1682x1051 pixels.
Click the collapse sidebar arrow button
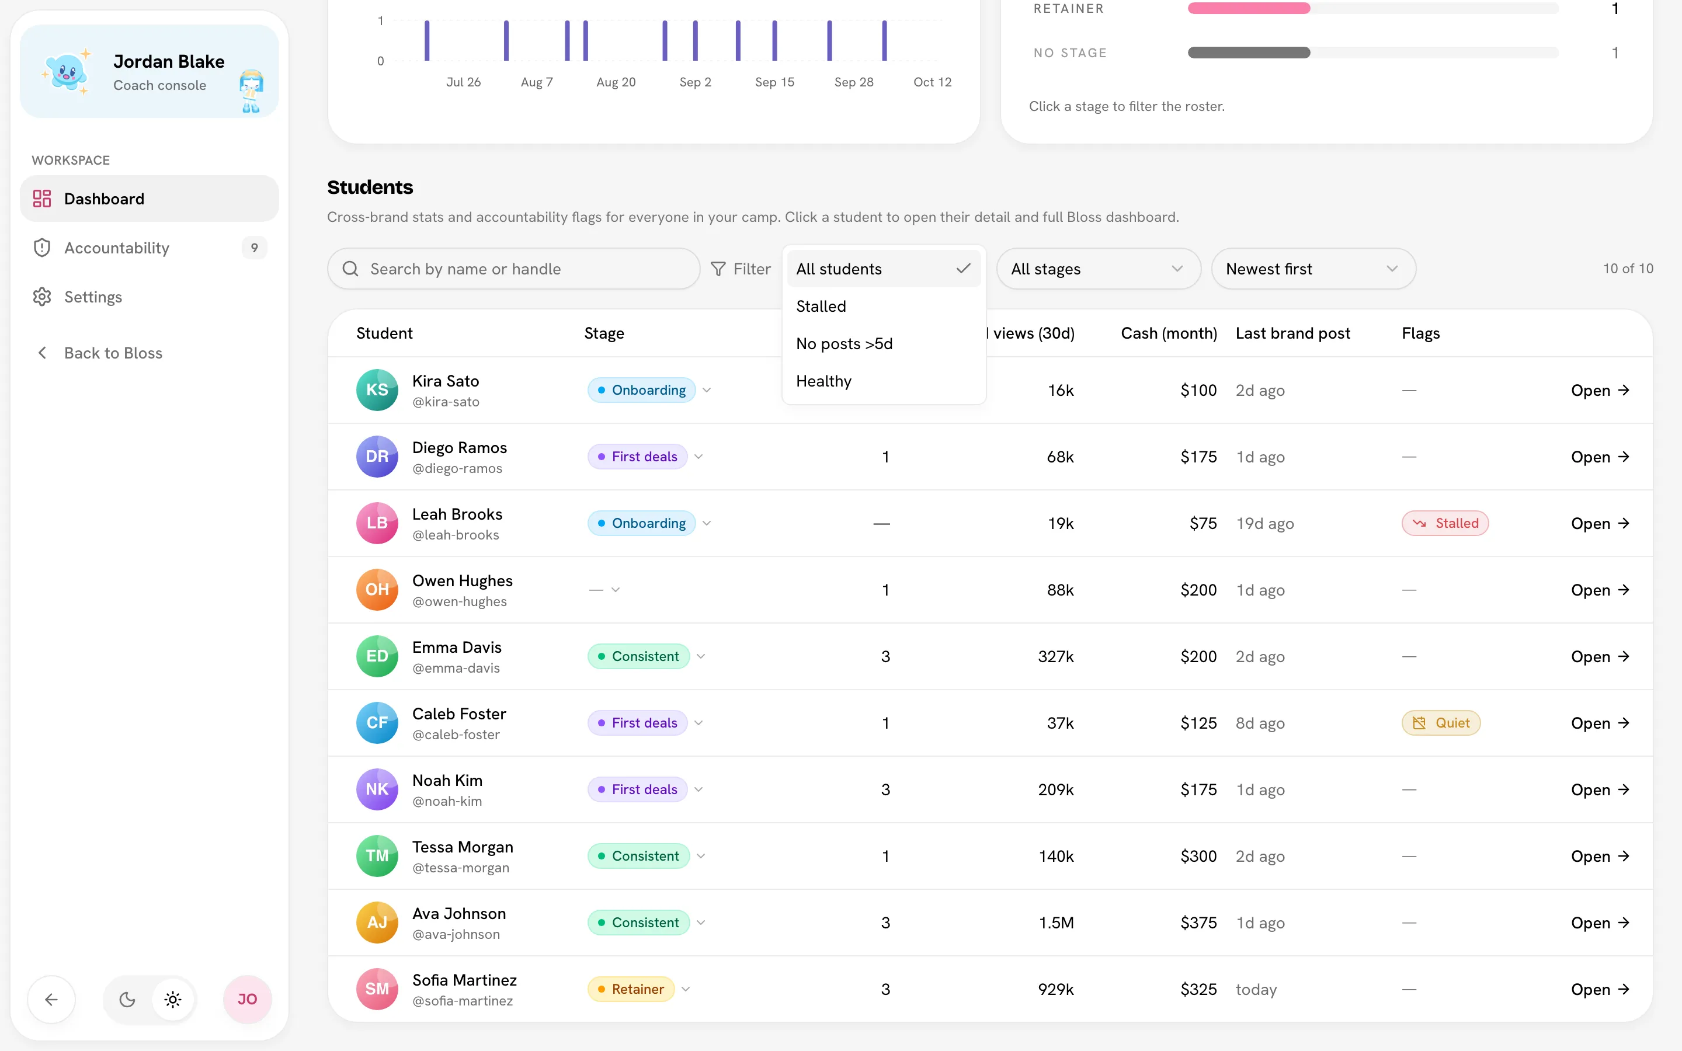click(x=51, y=1000)
